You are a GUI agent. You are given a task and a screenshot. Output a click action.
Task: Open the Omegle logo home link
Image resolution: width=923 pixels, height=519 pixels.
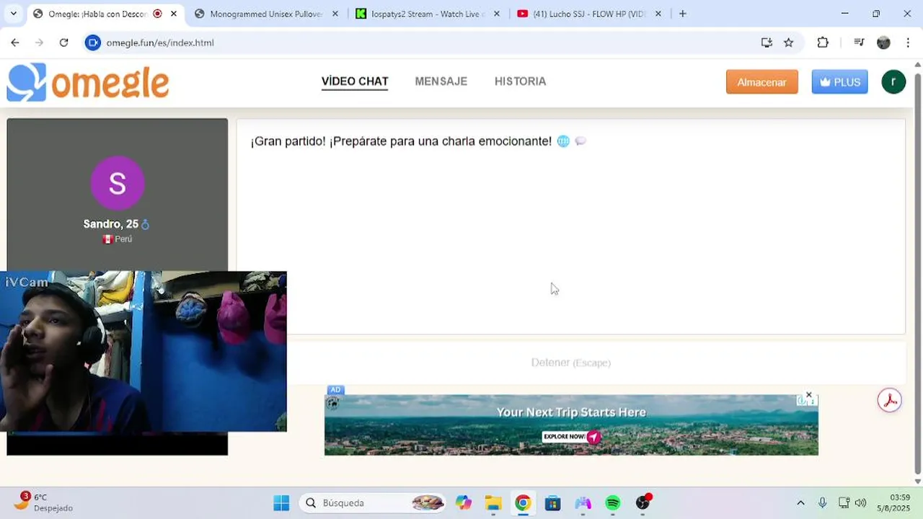[x=88, y=82]
